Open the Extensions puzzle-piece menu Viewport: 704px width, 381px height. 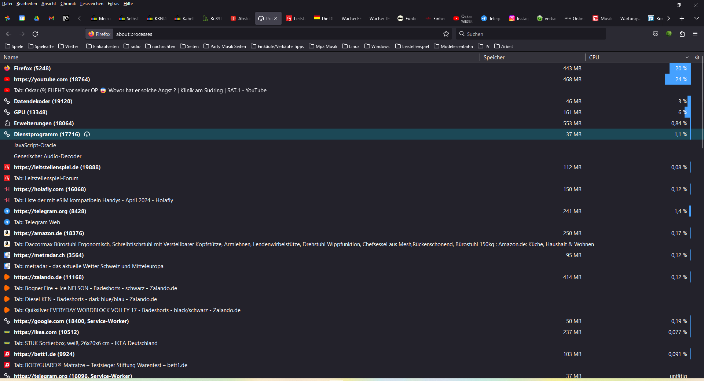click(682, 34)
